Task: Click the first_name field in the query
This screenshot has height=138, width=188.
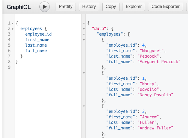Action: point(37,40)
